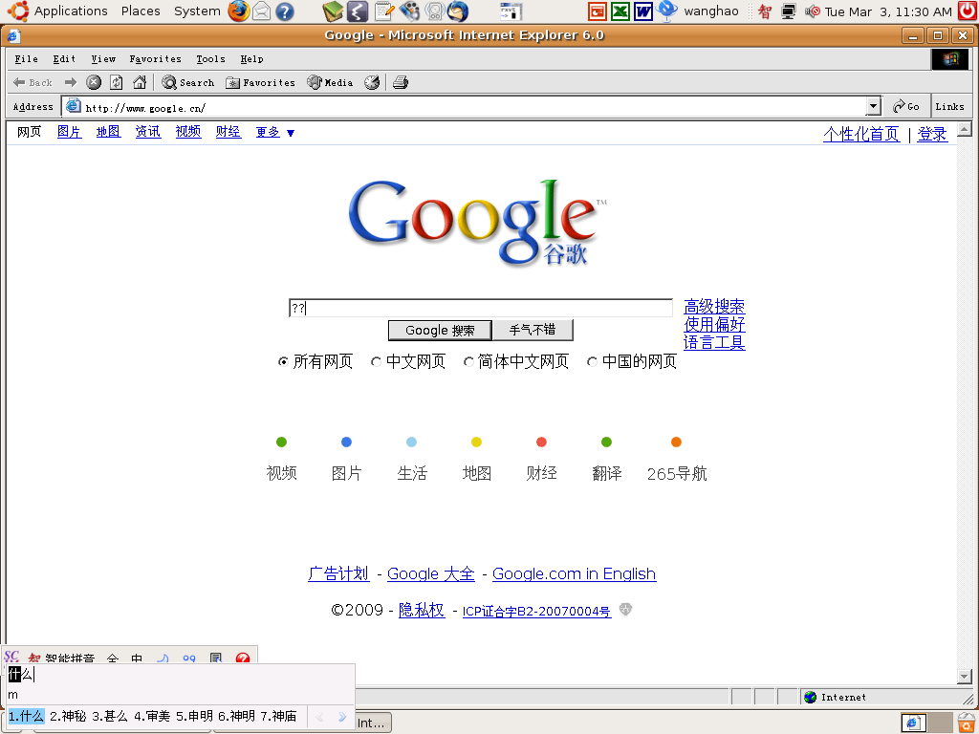Refresh the page with the Refresh icon
This screenshot has width=979, height=734.
tap(116, 82)
